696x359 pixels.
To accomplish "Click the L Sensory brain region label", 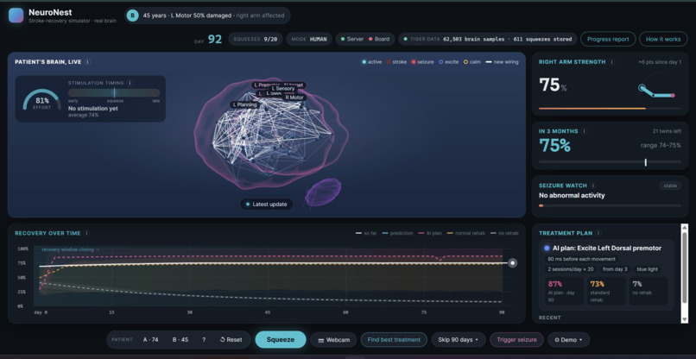I will (282, 89).
